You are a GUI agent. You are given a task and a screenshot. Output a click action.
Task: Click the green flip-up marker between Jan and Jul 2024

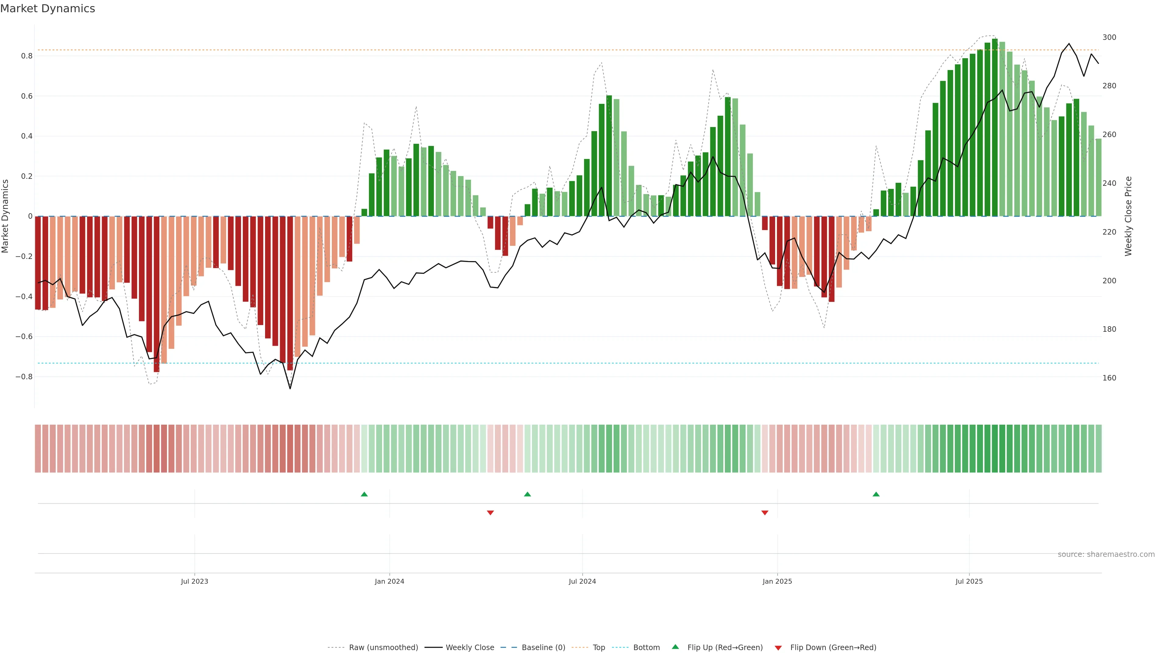[527, 494]
